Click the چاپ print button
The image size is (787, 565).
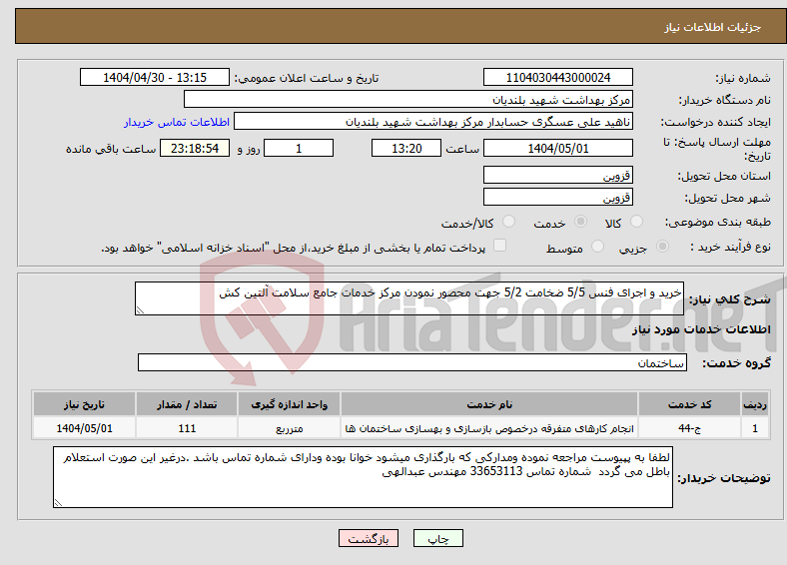click(x=438, y=538)
